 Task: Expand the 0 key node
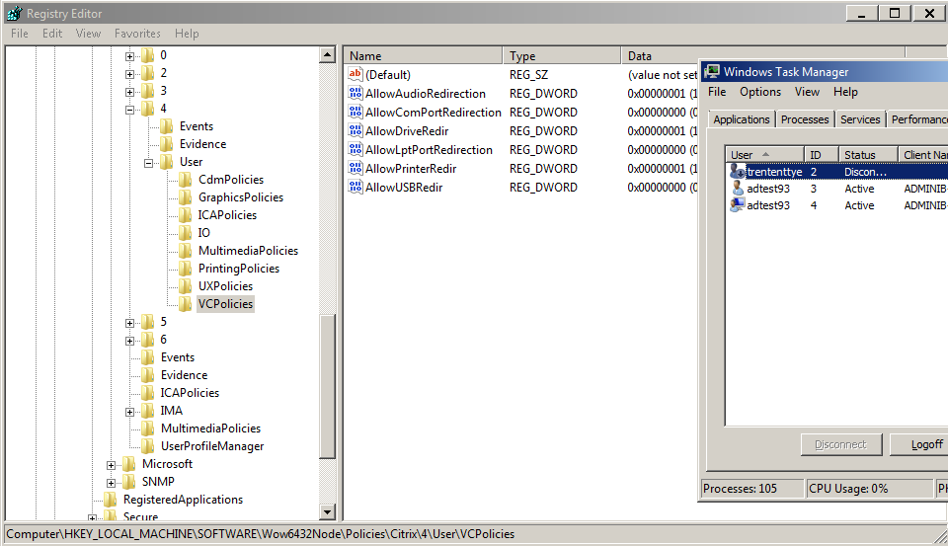[129, 56]
